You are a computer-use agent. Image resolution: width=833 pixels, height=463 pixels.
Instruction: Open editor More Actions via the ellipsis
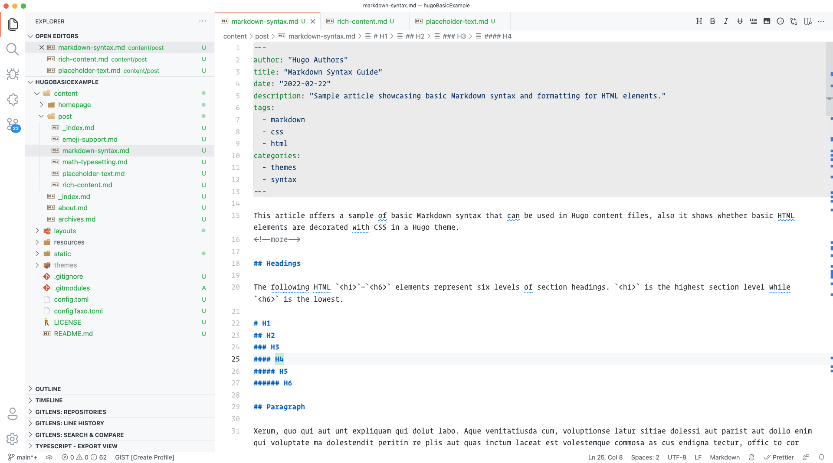821,21
